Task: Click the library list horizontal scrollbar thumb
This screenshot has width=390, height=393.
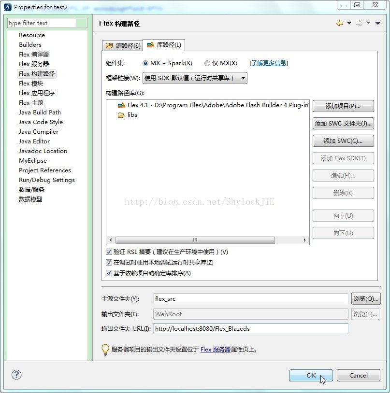Action: 195,240
